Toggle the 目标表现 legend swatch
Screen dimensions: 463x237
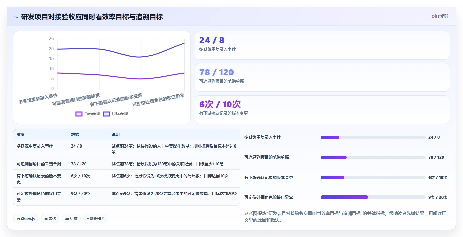pos(107,114)
